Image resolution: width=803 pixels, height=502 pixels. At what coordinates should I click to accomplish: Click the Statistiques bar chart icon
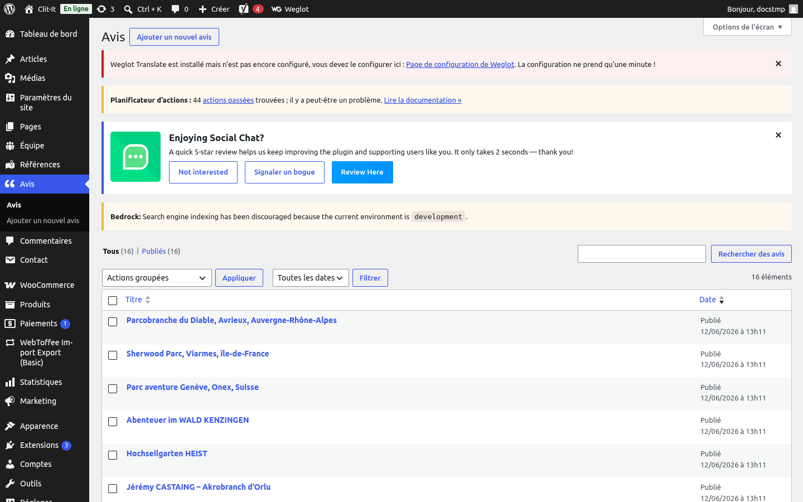click(10, 382)
